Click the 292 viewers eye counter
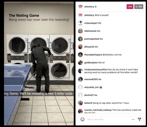 139,7
